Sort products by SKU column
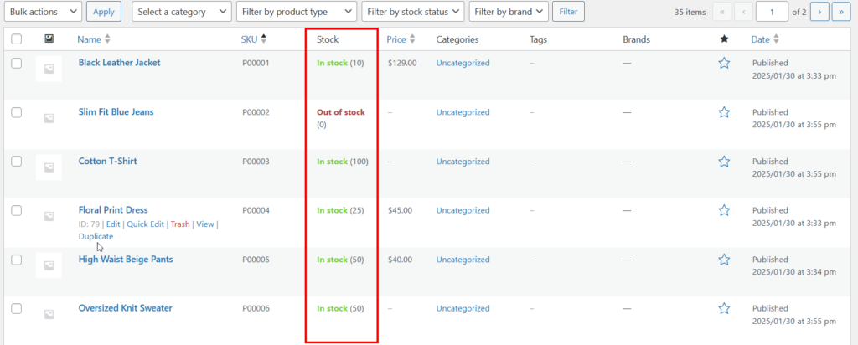 pos(254,39)
